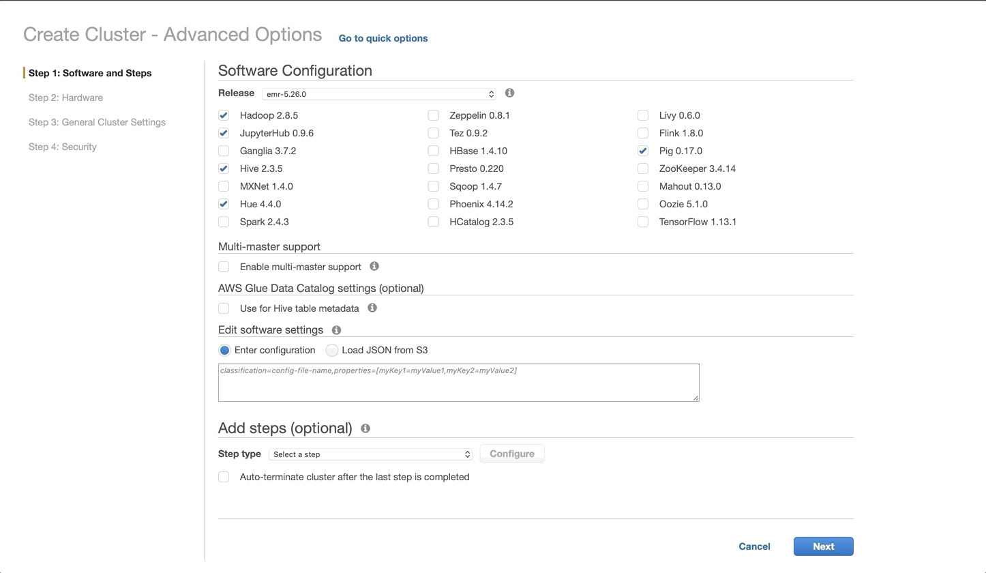Tick the Oozie 5.1.0 checkbox

(643, 204)
